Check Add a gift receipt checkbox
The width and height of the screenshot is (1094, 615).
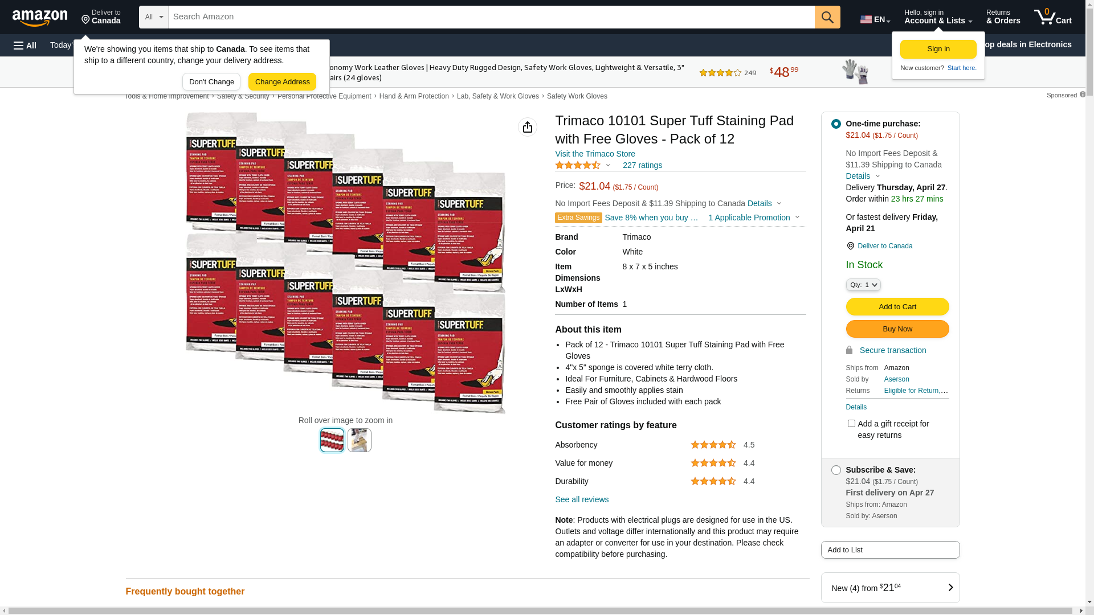click(x=851, y=423)
